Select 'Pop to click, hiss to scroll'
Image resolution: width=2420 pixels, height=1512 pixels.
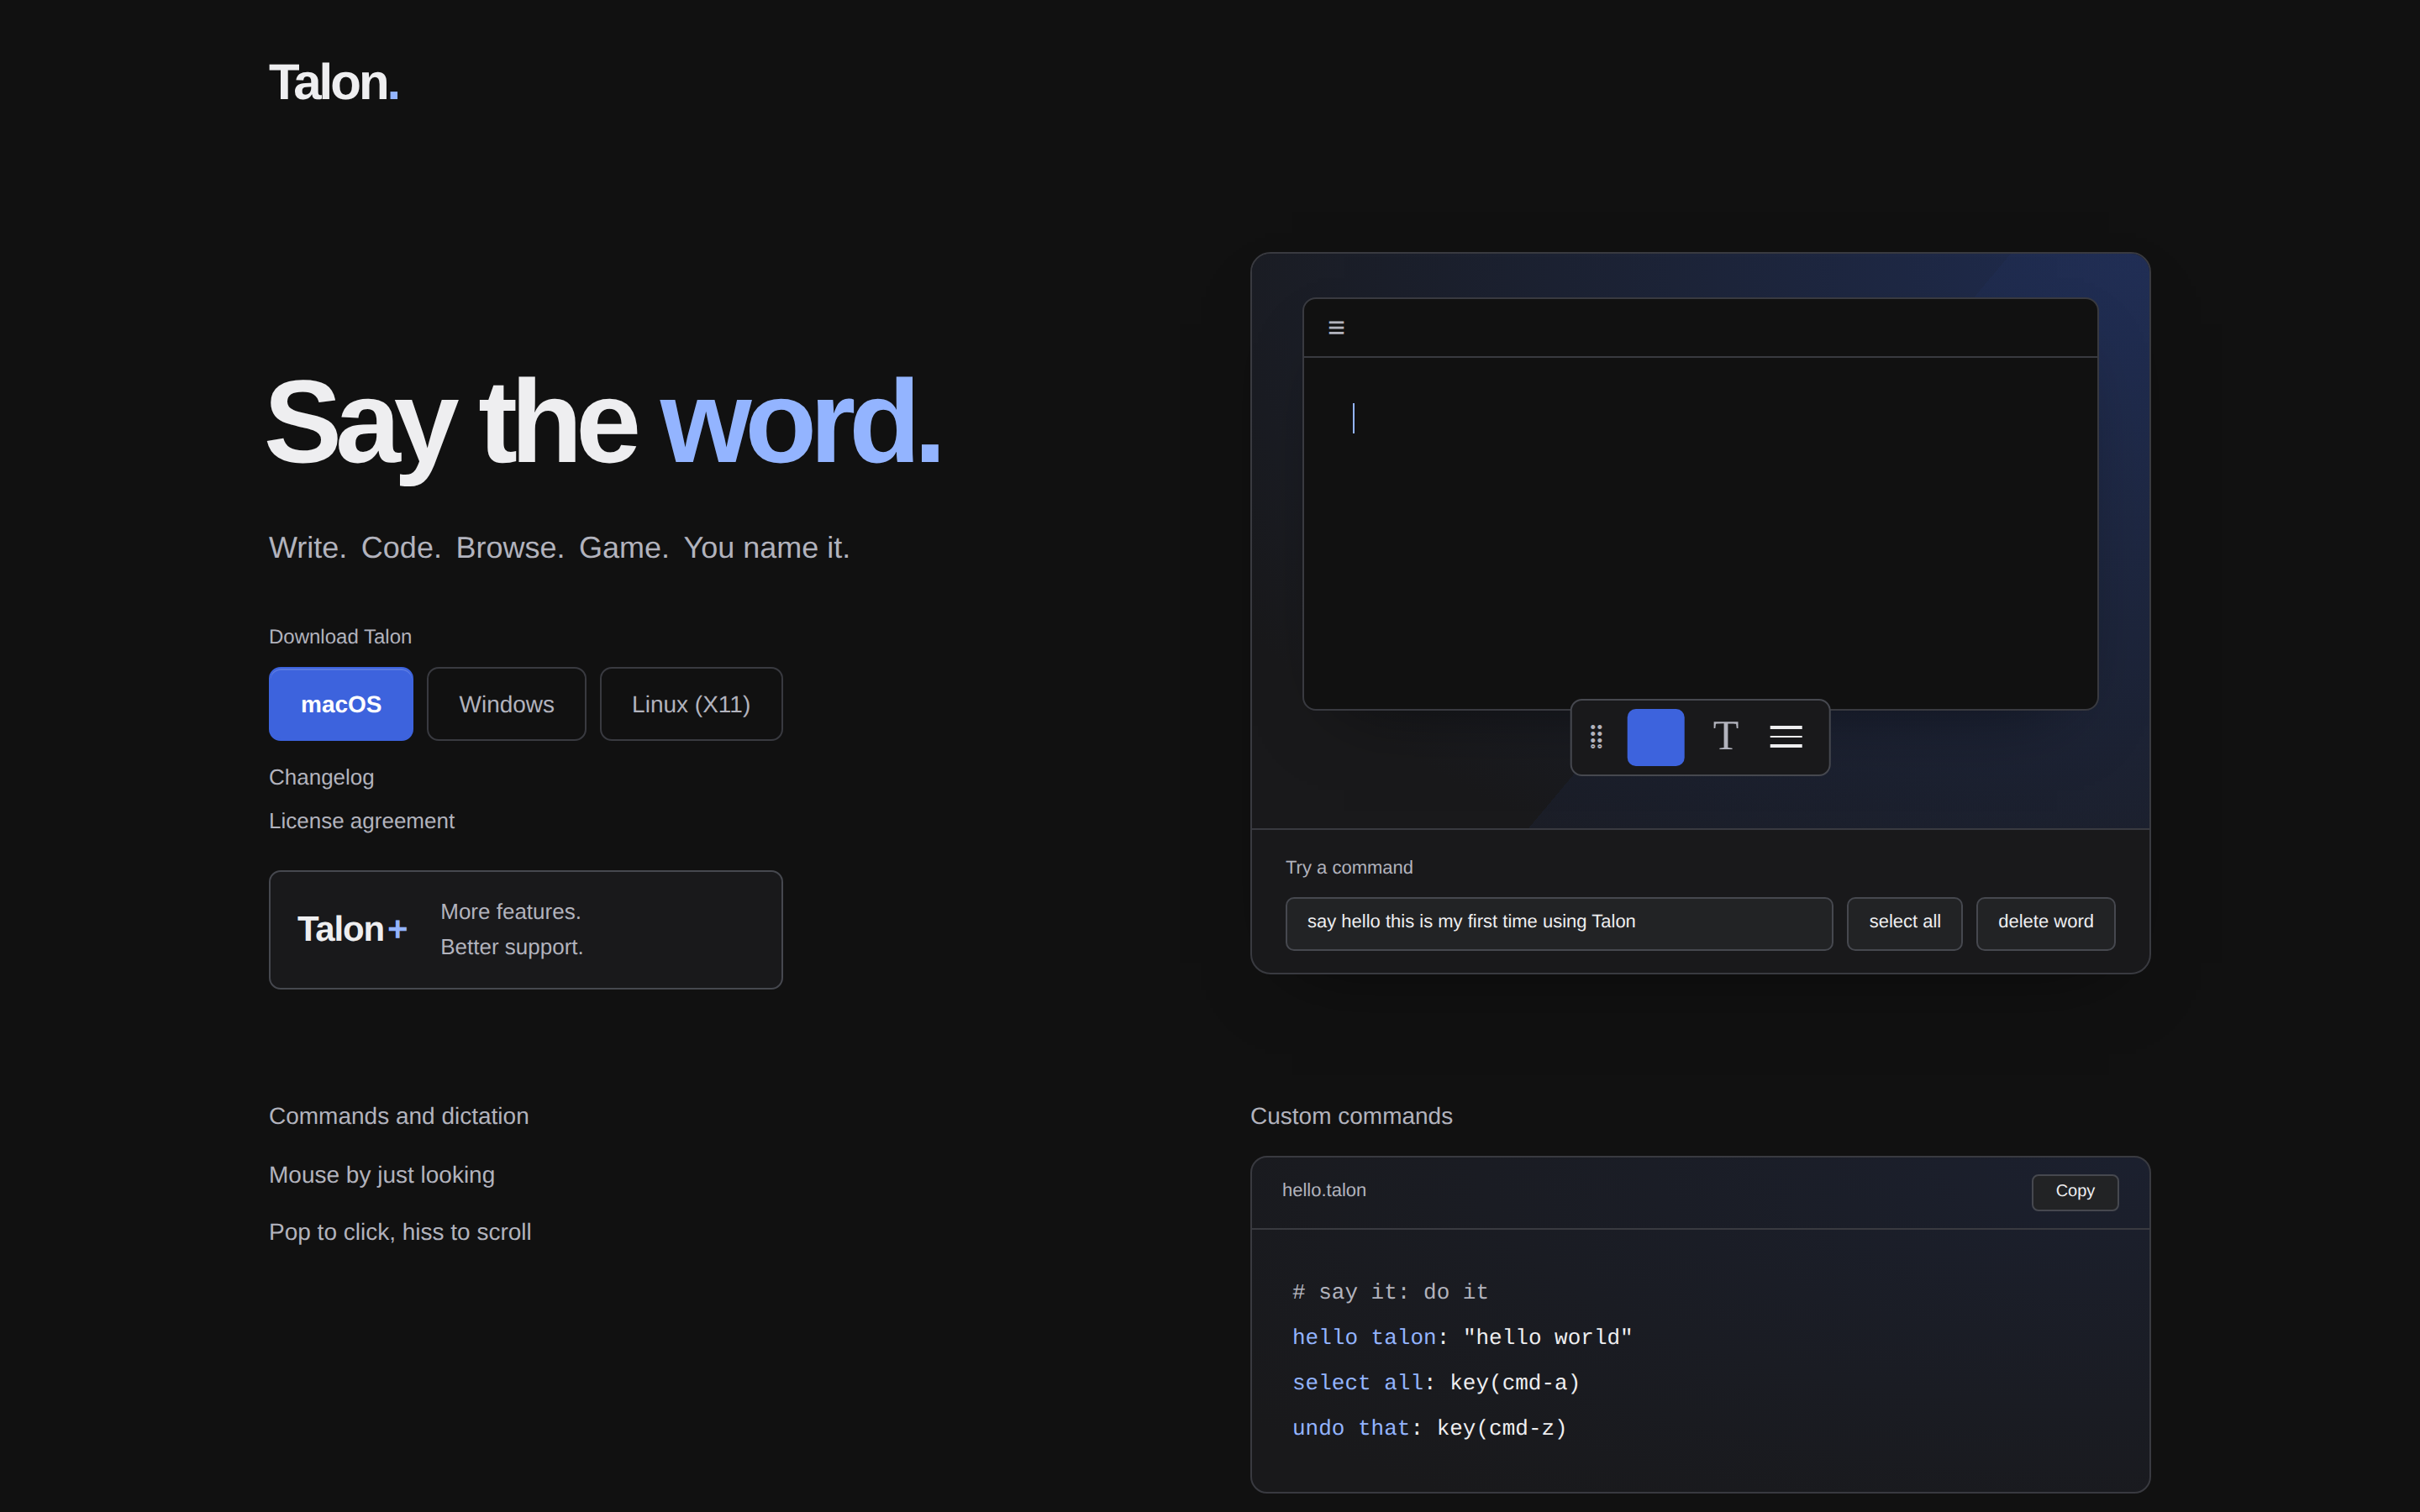point(400,1232)
